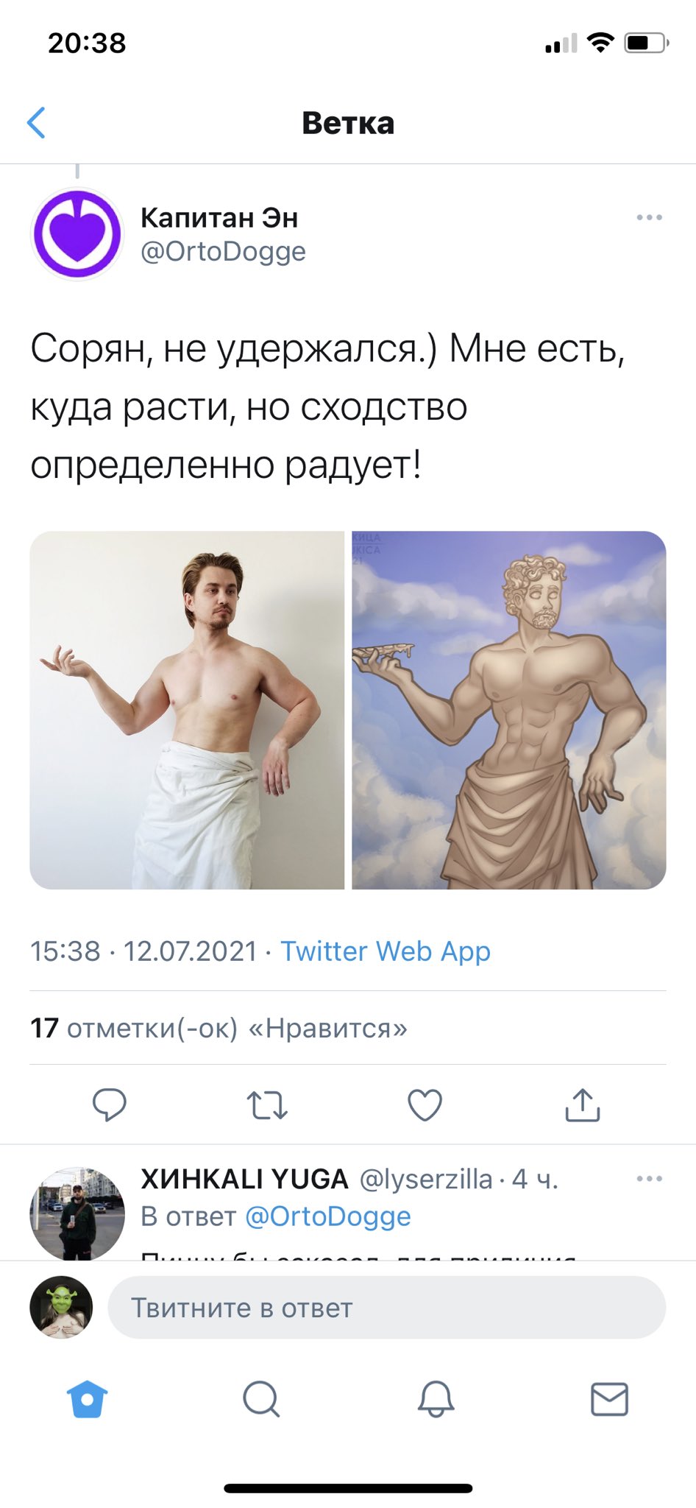Open the Twitter Web App link

(x=386, y=951)
